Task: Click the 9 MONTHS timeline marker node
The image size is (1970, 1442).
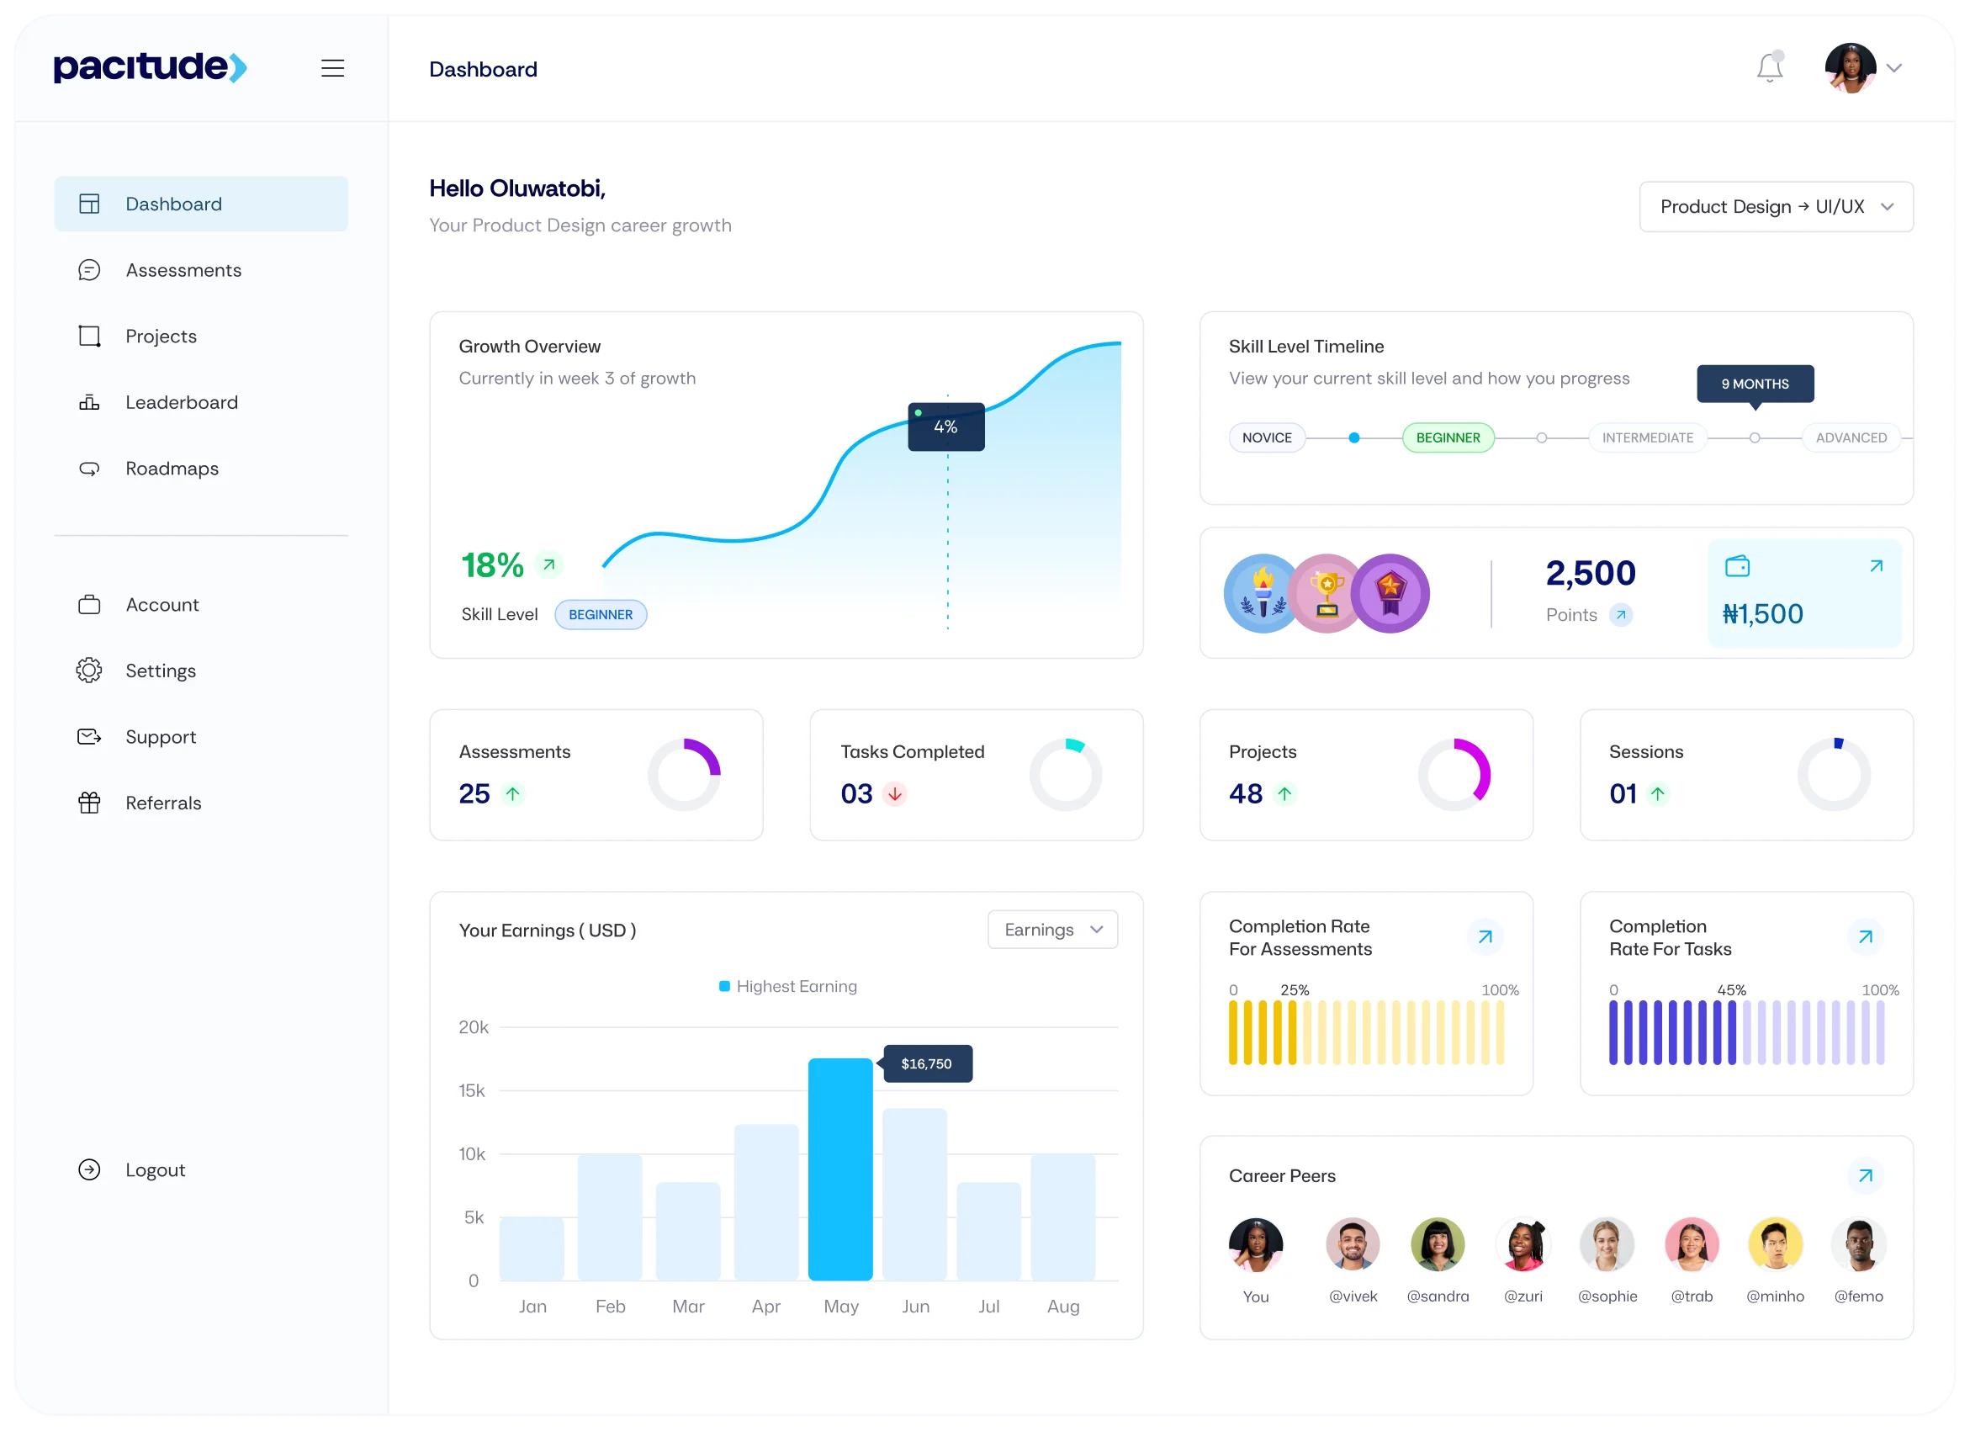Action: click(x=1755, y=437)
